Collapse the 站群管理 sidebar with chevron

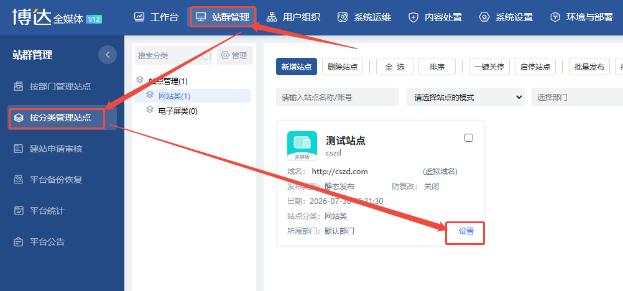[x=108, y=55]
